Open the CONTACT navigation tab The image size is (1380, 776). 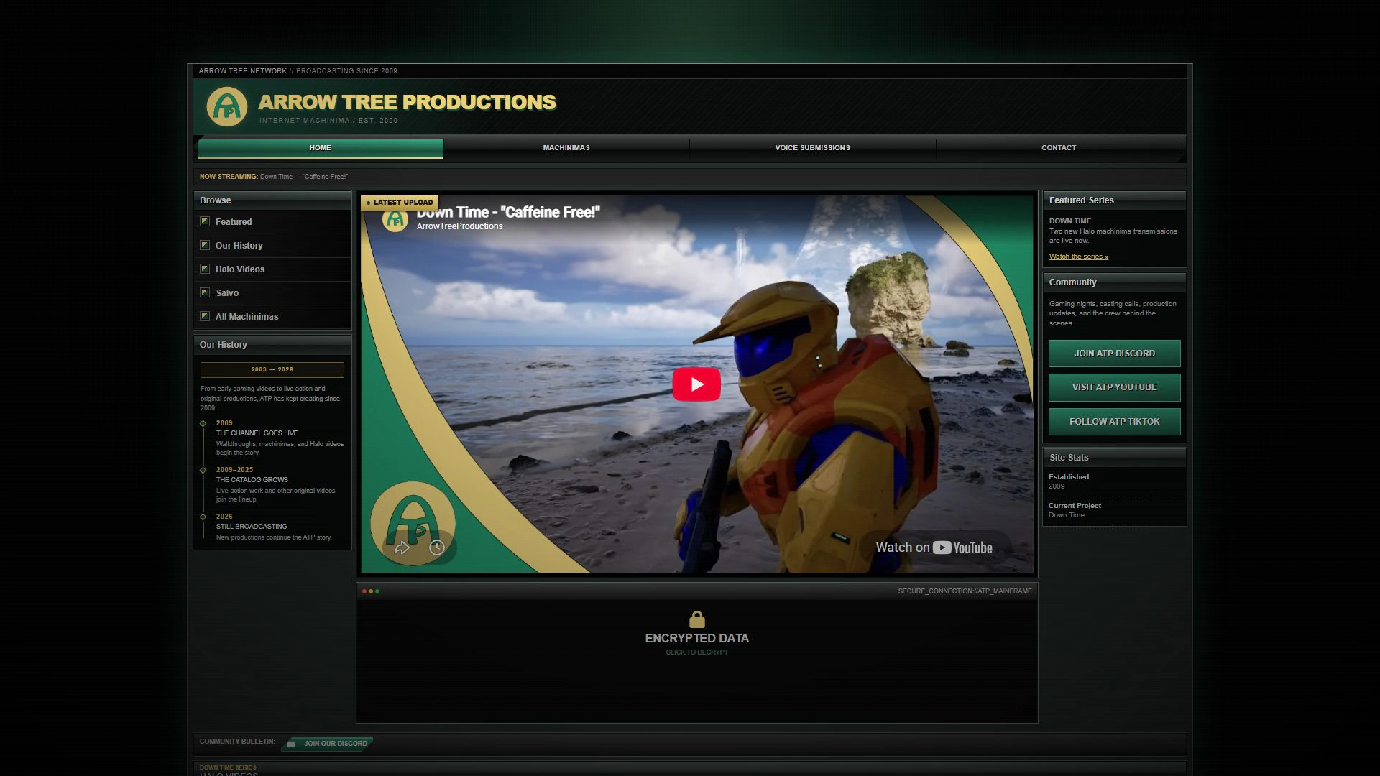tap(1059, 148)
